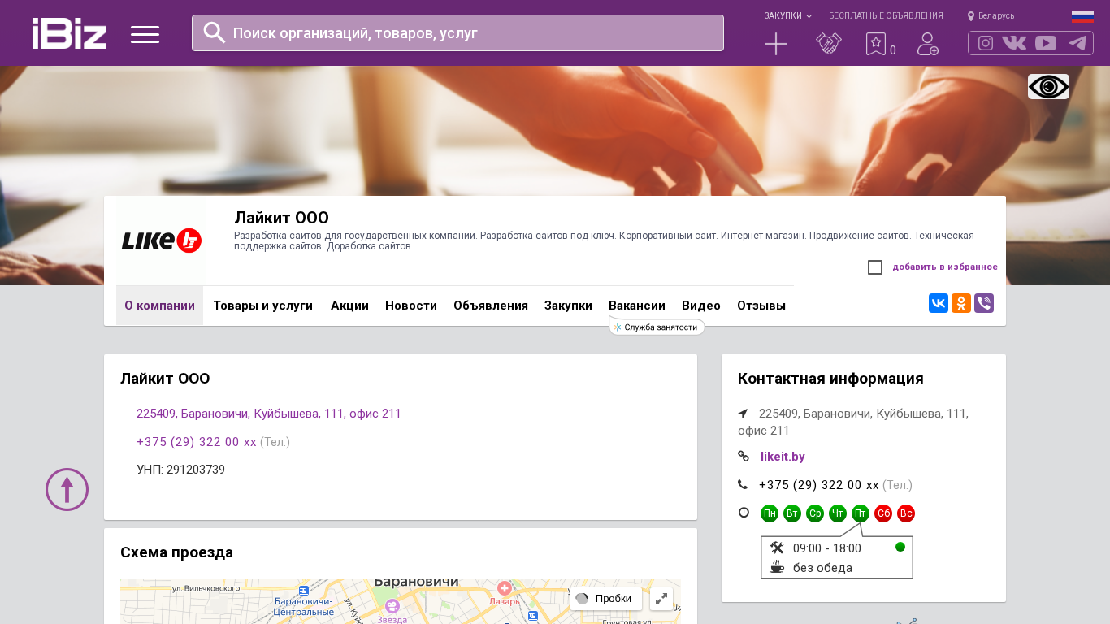The width and height of the screenshot is (1110, 624).
Task: Switch to Товары и услуги tab
Action: click(x=262, y=305)
